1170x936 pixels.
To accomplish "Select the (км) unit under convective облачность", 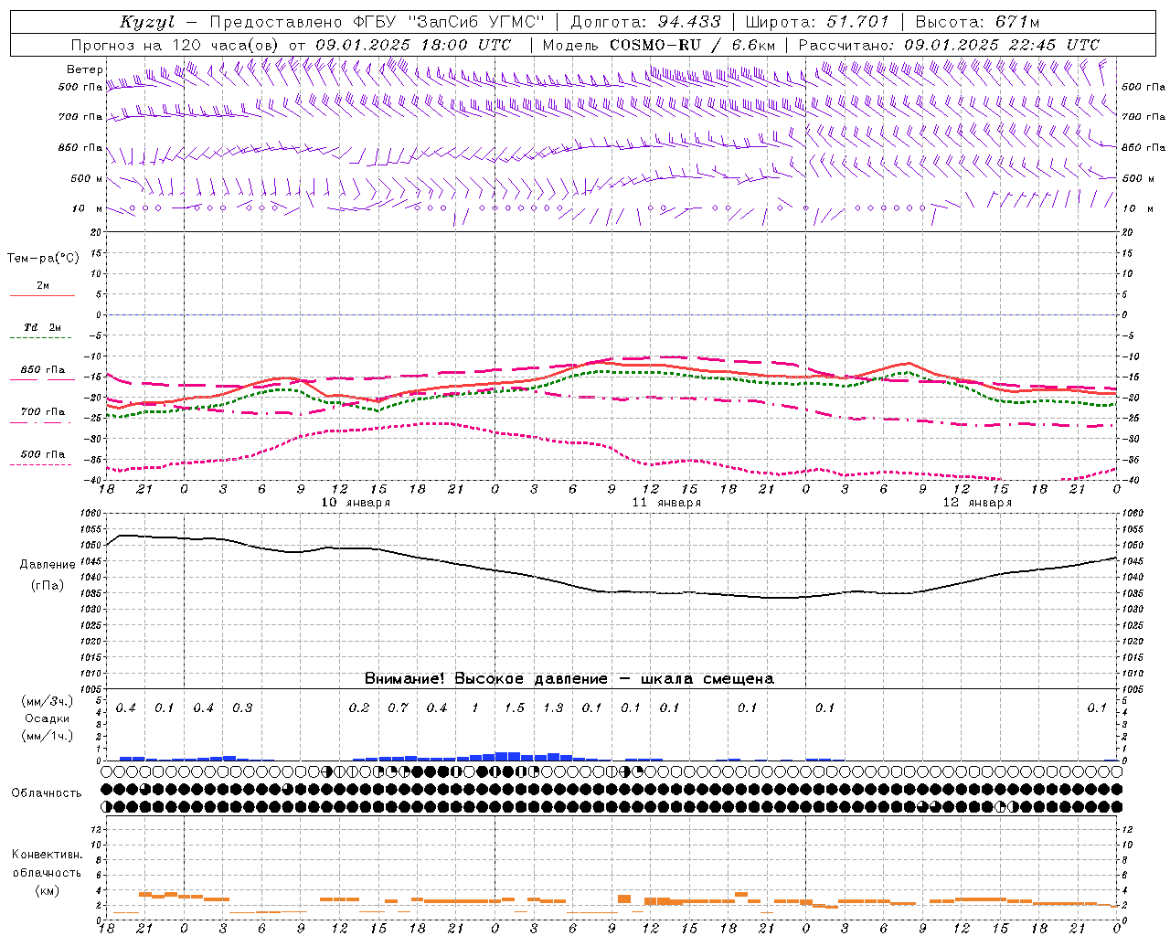I will [47, 890].
